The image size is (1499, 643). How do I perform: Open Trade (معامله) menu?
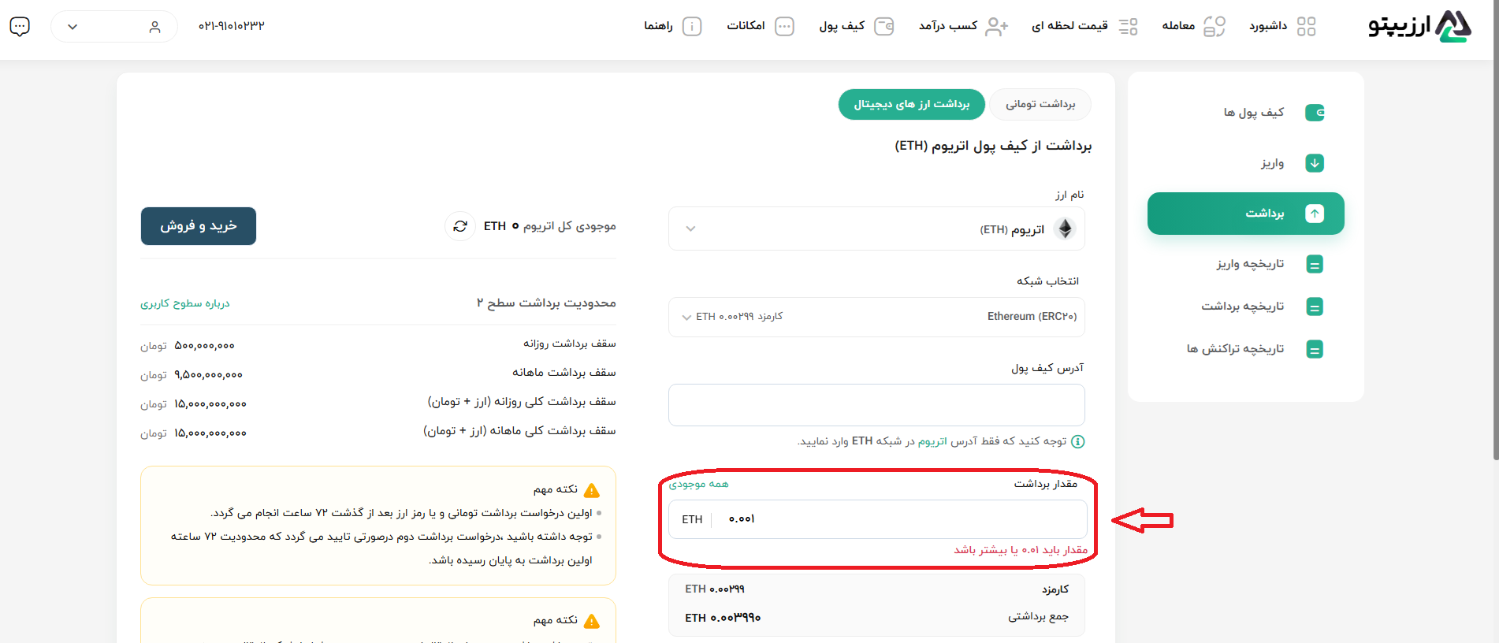point(1178,26)
